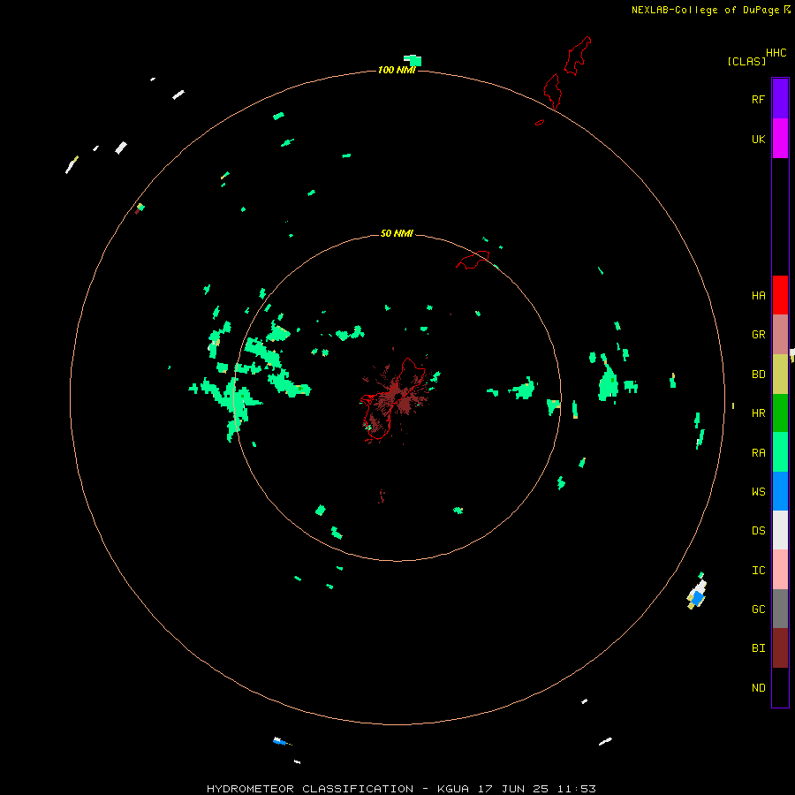Screen dimensions: 795x795
Task: Click the brown BI legend swatch
Action: click(780, 648)
